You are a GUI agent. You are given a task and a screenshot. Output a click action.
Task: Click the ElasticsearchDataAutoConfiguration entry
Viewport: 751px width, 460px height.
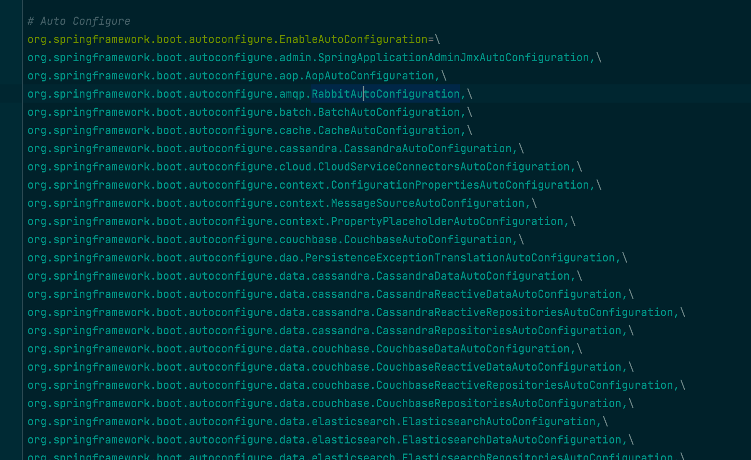(x=331, y=440)
